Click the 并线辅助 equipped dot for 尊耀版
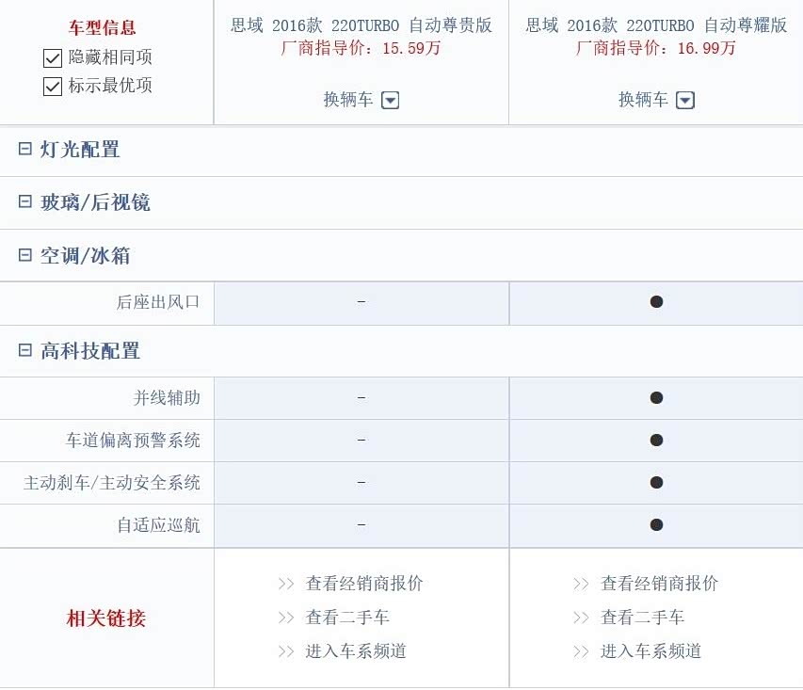This screenshot has height=690, width=803. tap(656, 398)
